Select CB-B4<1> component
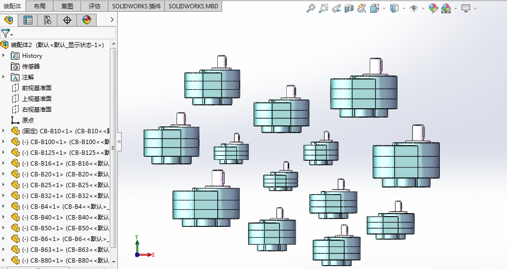The width and height of the screenshot is (507, 269). 65,206
